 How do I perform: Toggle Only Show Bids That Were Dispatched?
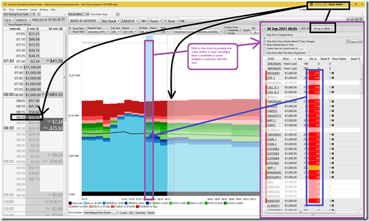265,53
